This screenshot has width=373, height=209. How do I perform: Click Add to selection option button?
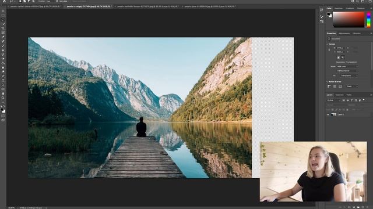point(24,1)
